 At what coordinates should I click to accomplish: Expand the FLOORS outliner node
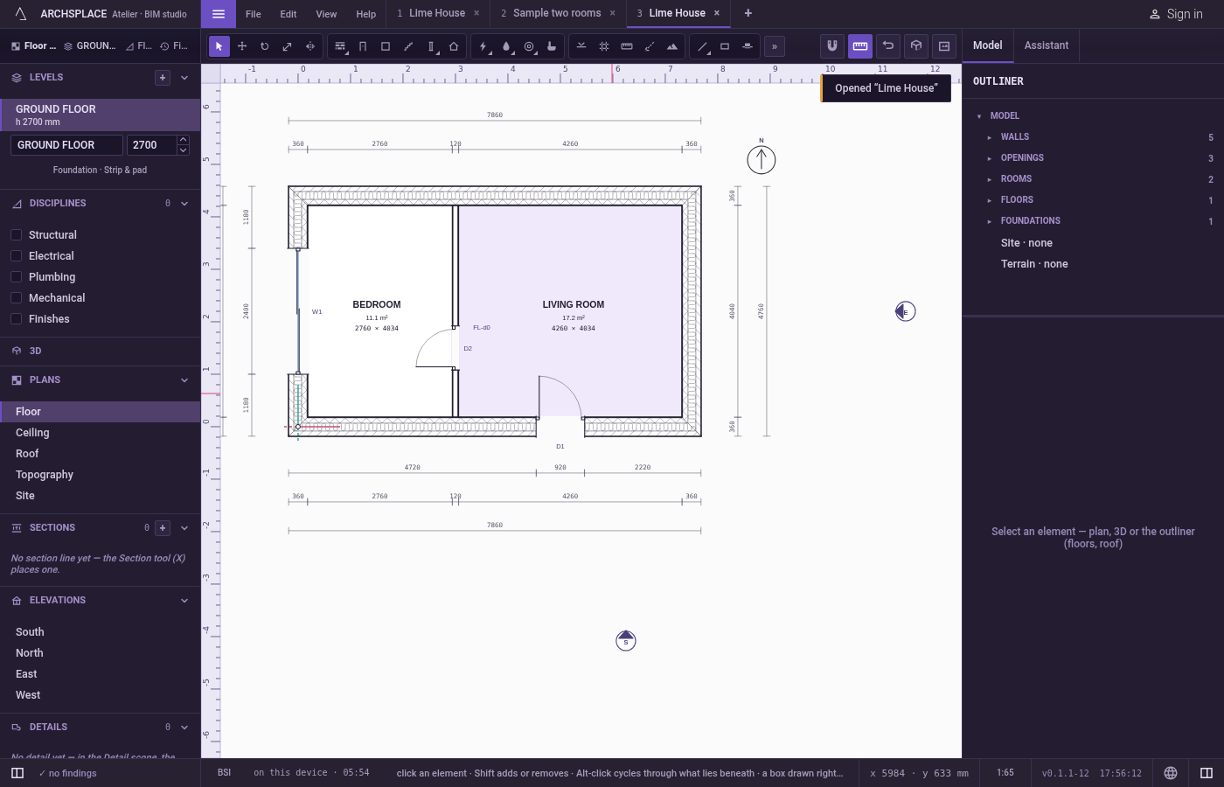(x=990, y=200)
